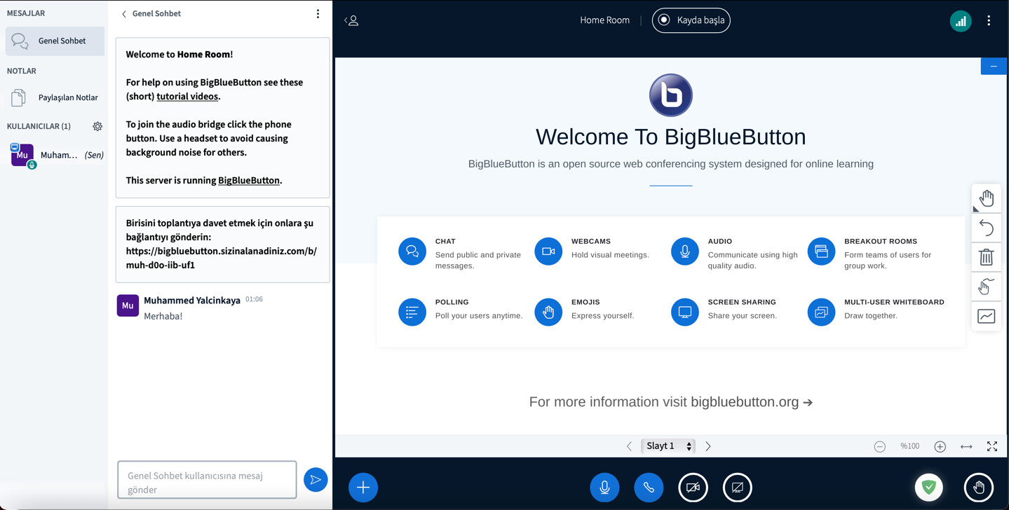The width and height of the screenshot is (1009, 510).
Task: Click the Home Room title
Action: [604, 20]
